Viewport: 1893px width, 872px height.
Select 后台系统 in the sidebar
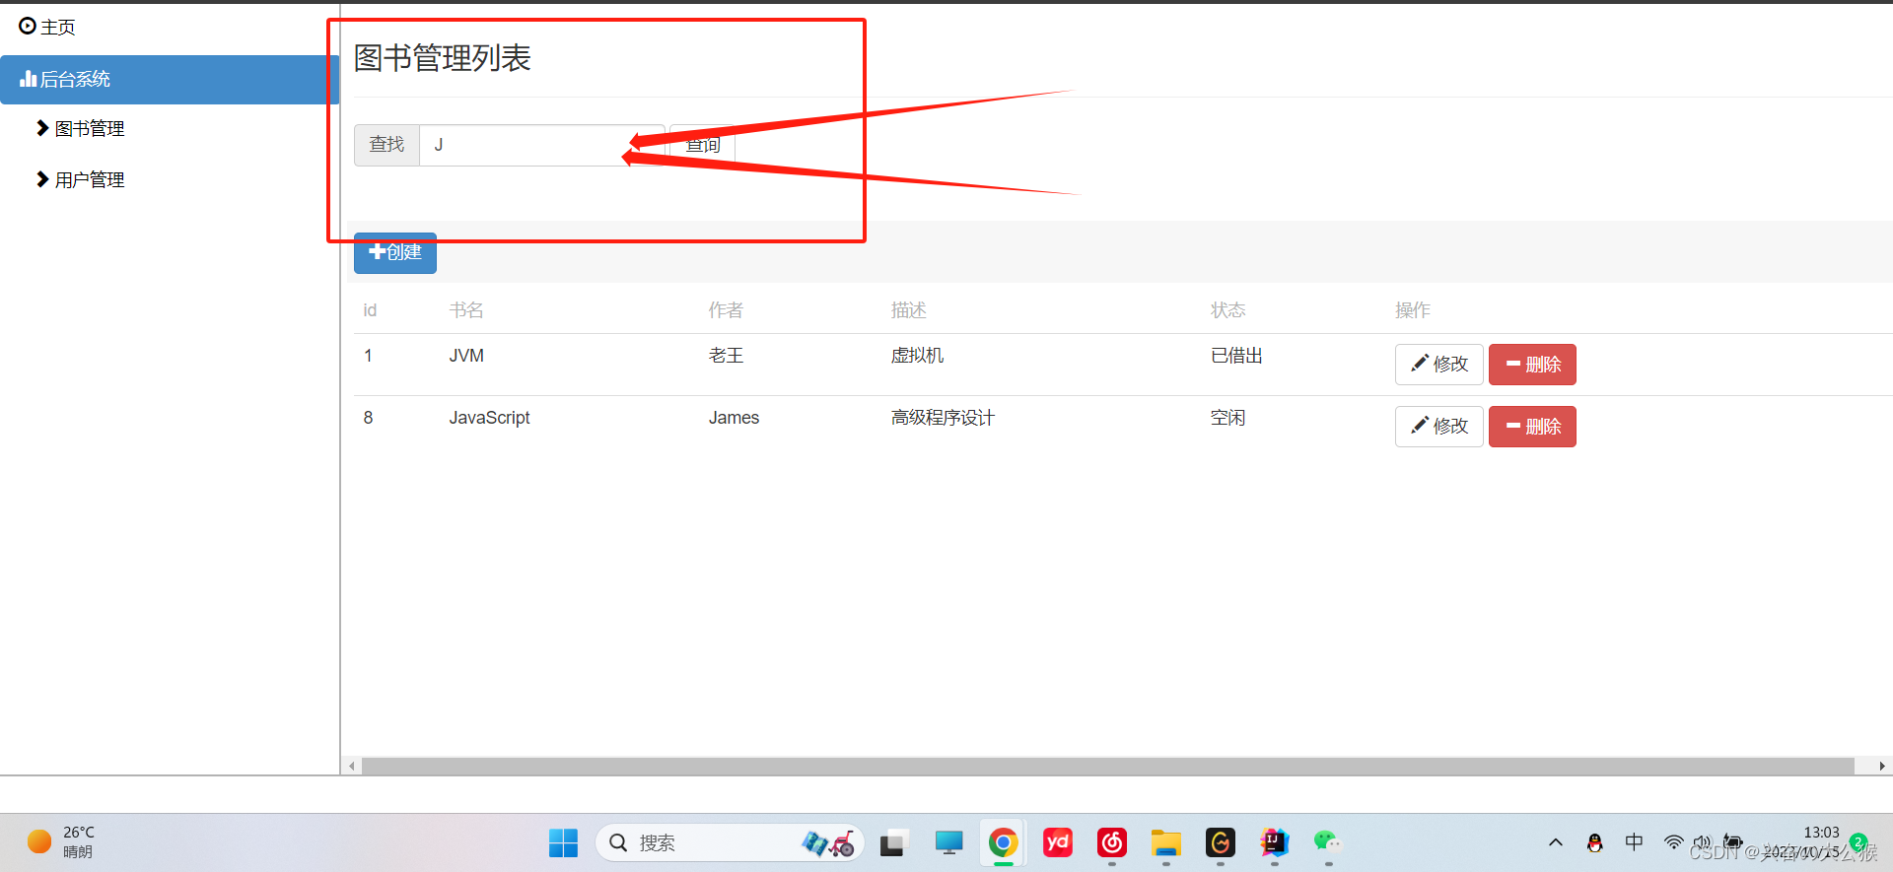[x=170, y=79]
